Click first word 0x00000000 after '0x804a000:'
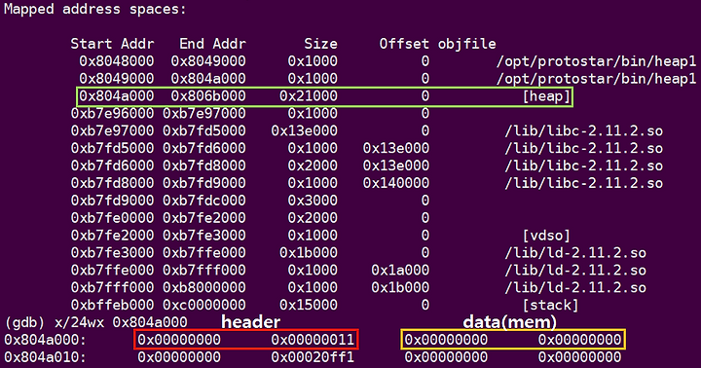 point(179,341)
